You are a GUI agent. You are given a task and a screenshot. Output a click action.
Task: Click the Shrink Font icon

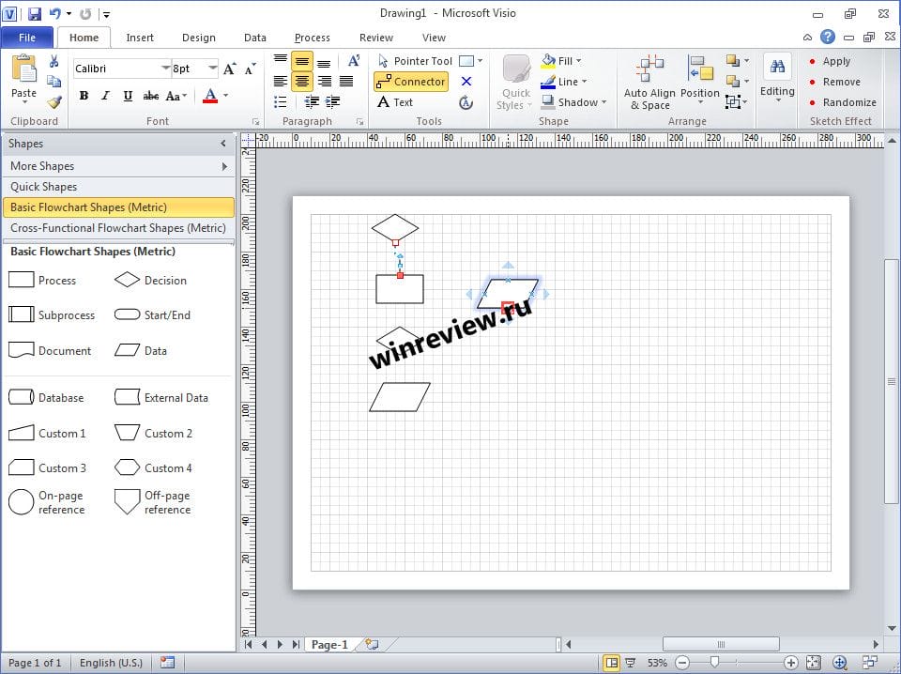250,69
